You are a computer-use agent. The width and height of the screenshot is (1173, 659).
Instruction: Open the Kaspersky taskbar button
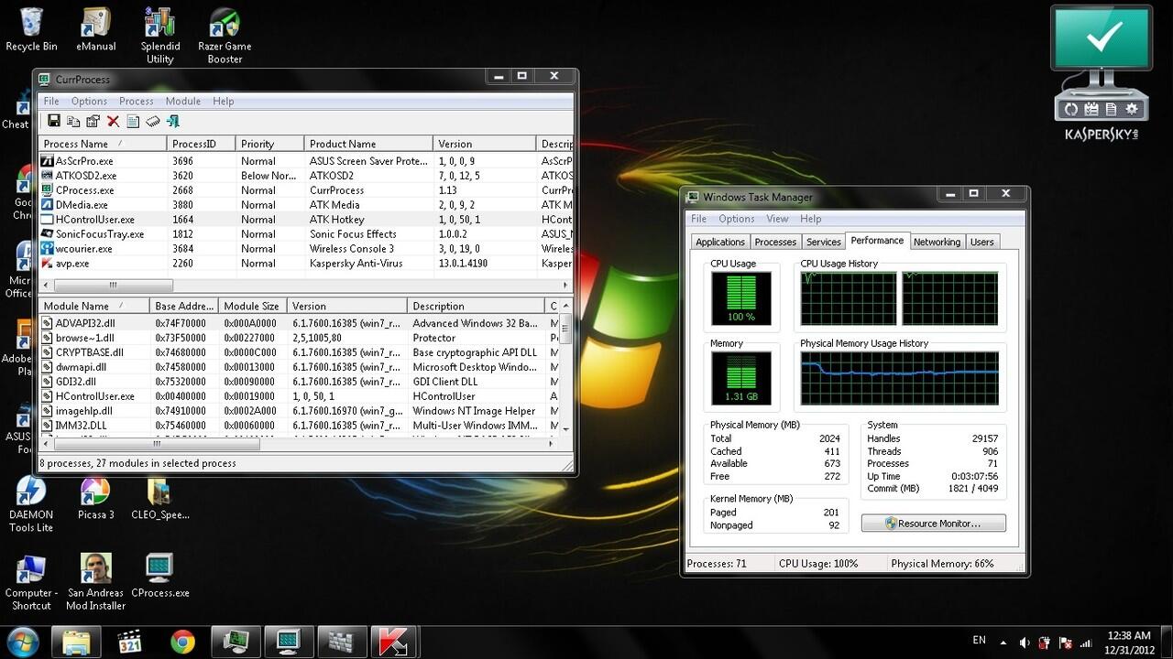(394, 642)
